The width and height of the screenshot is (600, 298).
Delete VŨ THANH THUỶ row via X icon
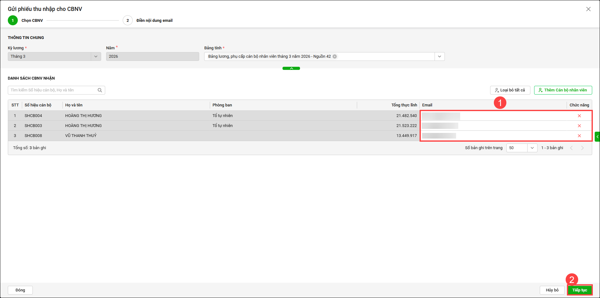click(x=579, y=136)
